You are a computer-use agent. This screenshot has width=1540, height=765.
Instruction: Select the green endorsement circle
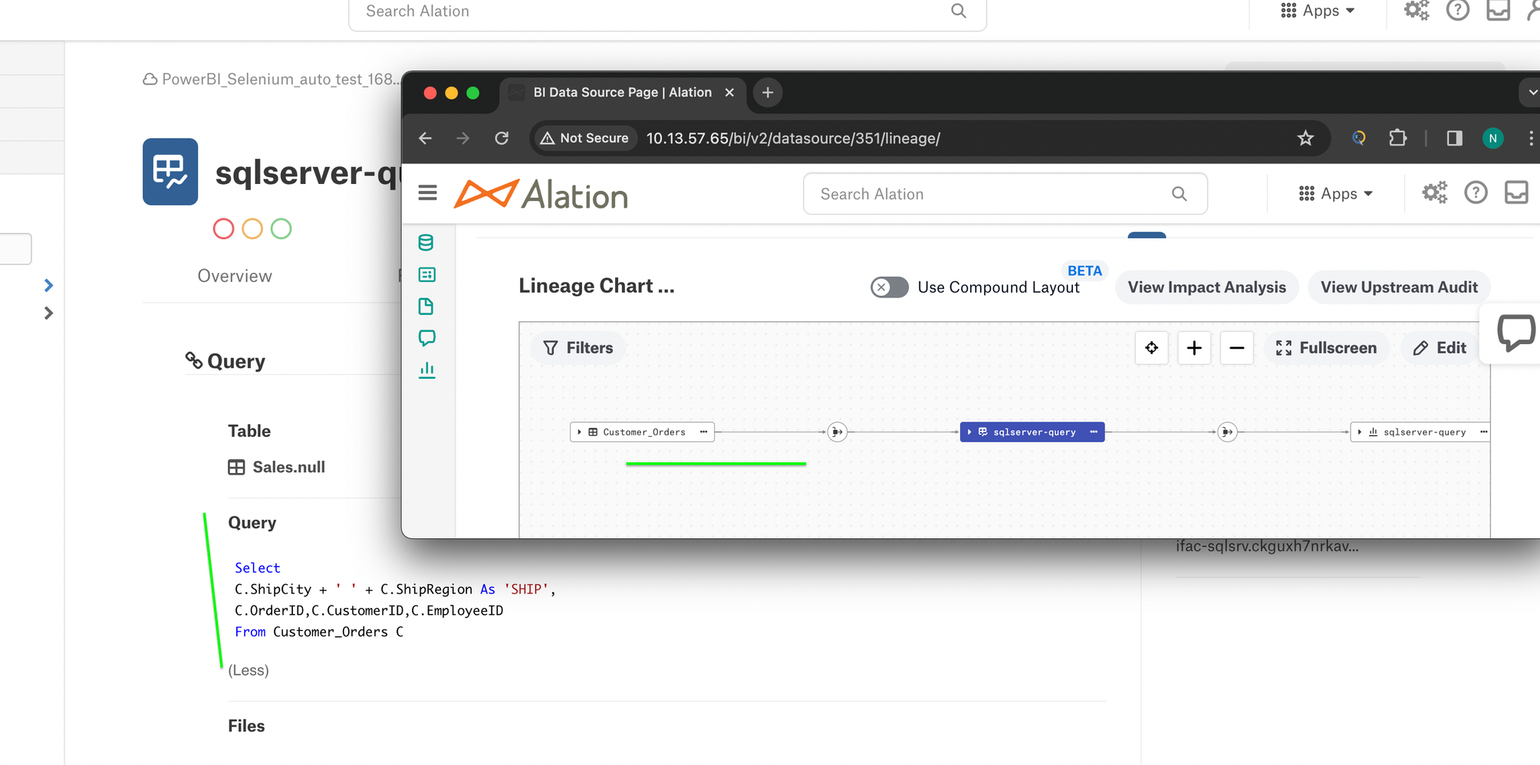pyautogui.click(x=281, y=228)
